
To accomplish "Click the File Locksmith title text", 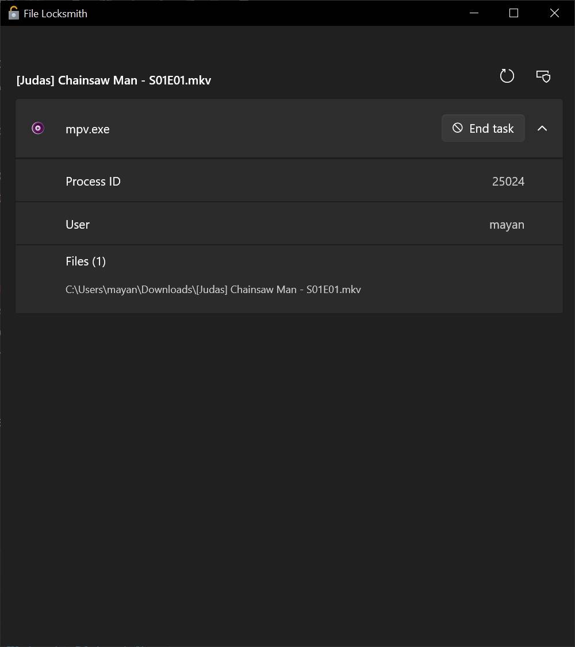I will point(55,13).
